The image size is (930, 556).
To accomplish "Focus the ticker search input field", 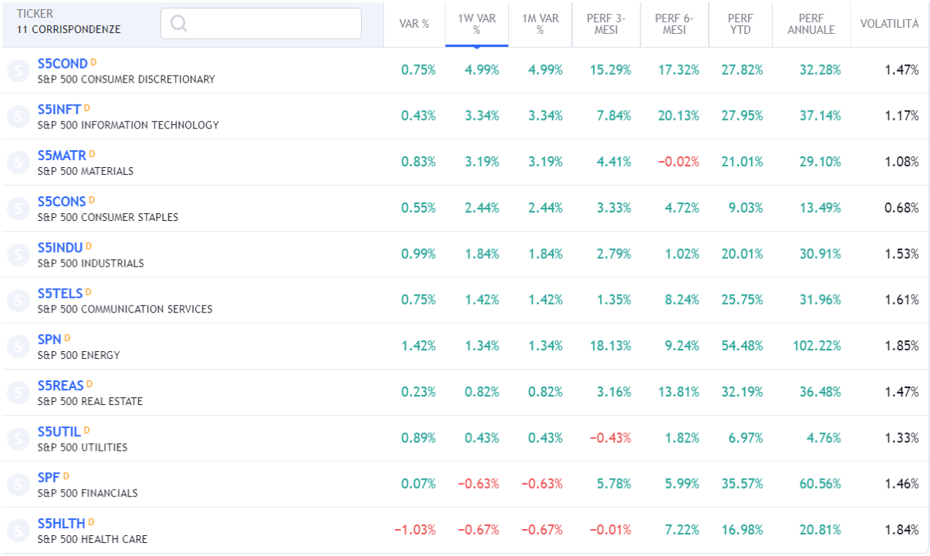I will (270, 24).
